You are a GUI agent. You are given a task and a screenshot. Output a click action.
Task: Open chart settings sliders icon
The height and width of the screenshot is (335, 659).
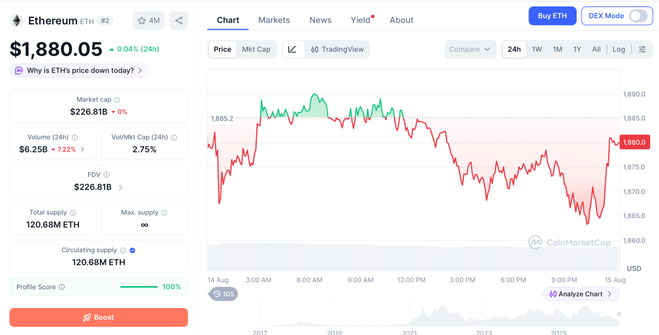click(x=642, y=49)
